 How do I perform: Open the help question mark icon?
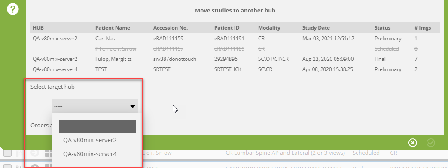point(13,9)
